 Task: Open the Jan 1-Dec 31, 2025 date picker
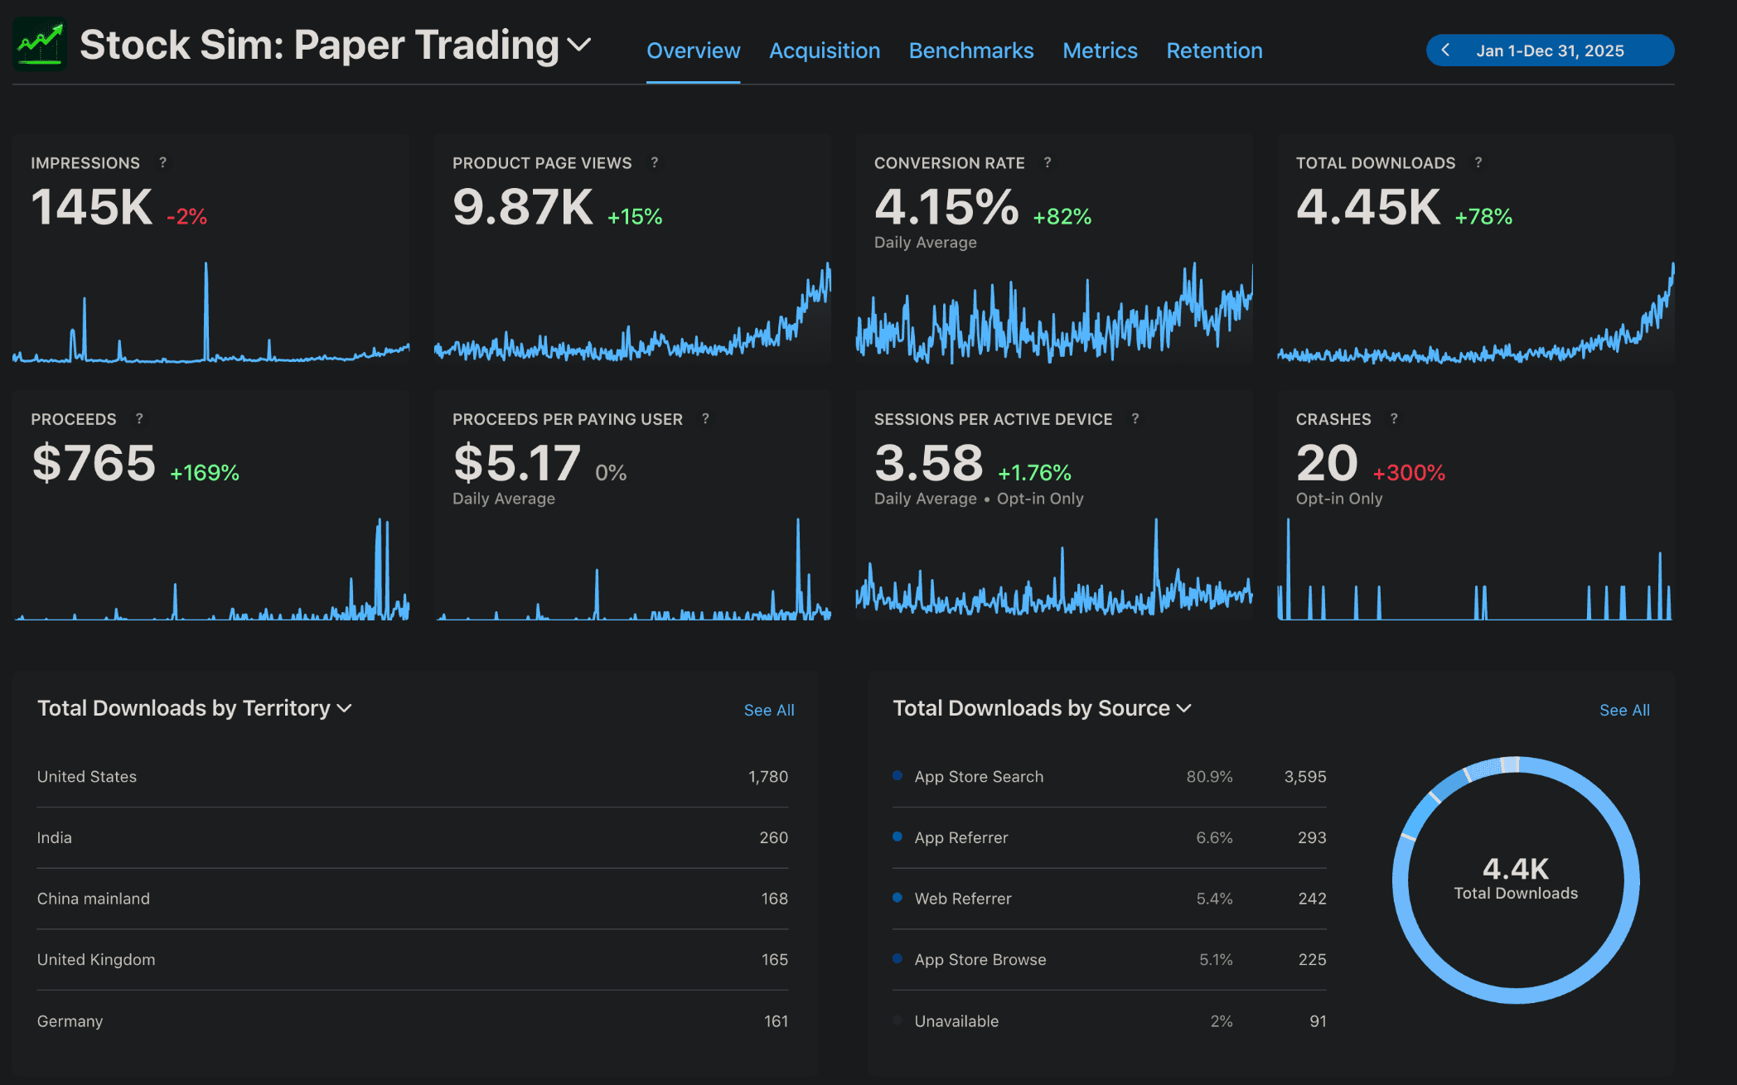pos(1550,51)
